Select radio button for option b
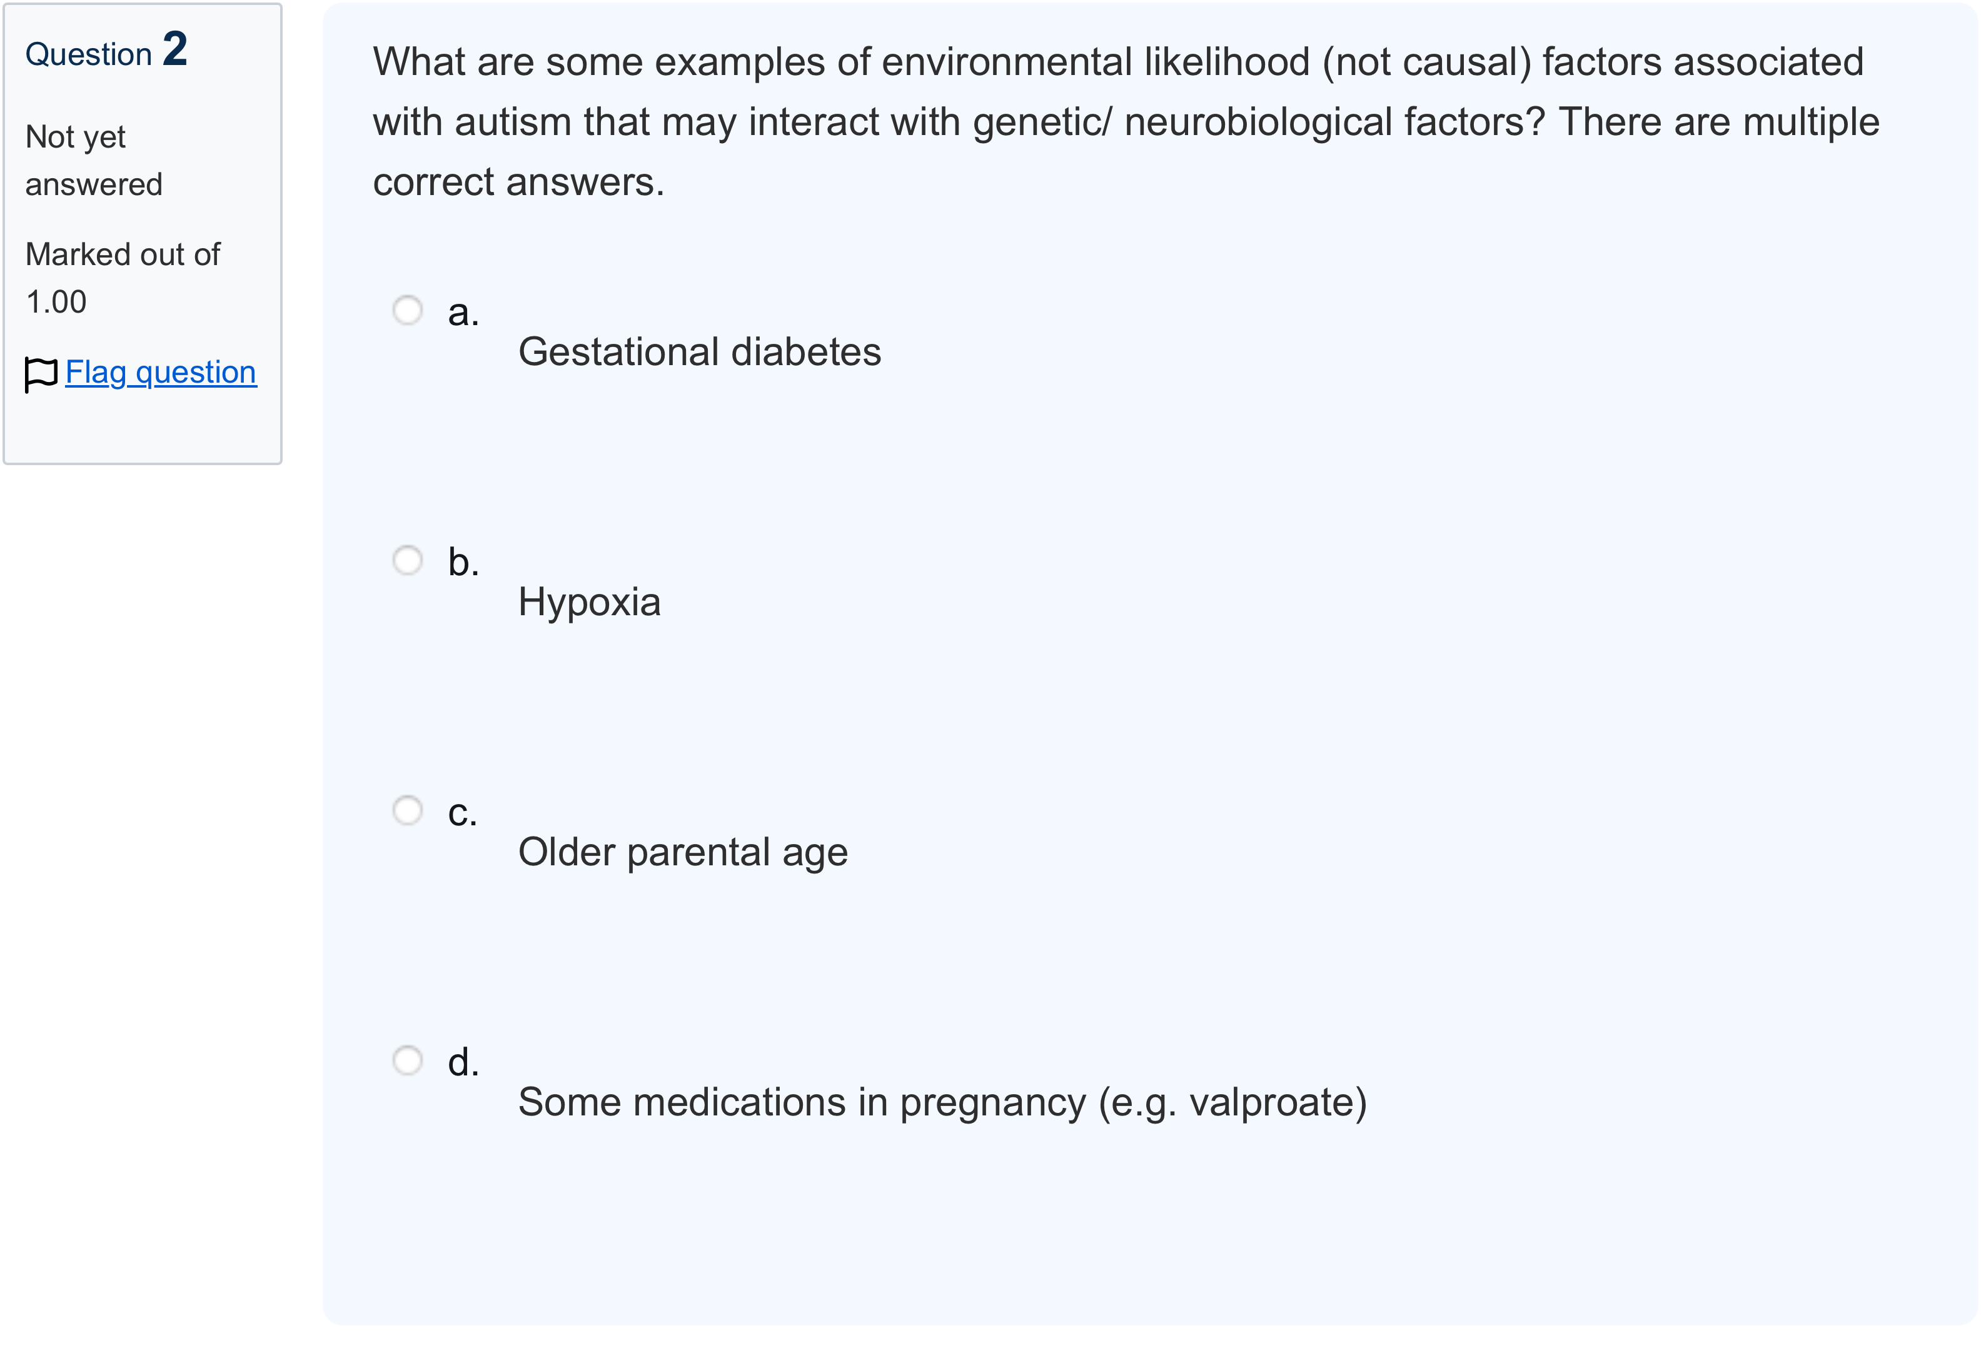This screenshot has height=1368, width=1981. 407,561
